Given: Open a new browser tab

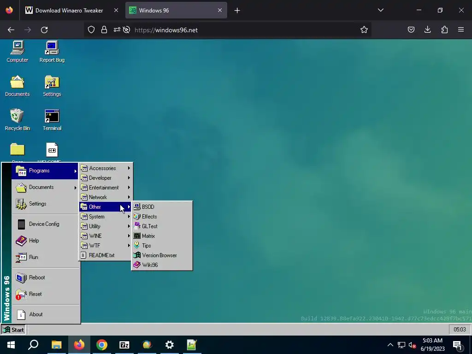Looking at the screenshot, I should (237, 10).
